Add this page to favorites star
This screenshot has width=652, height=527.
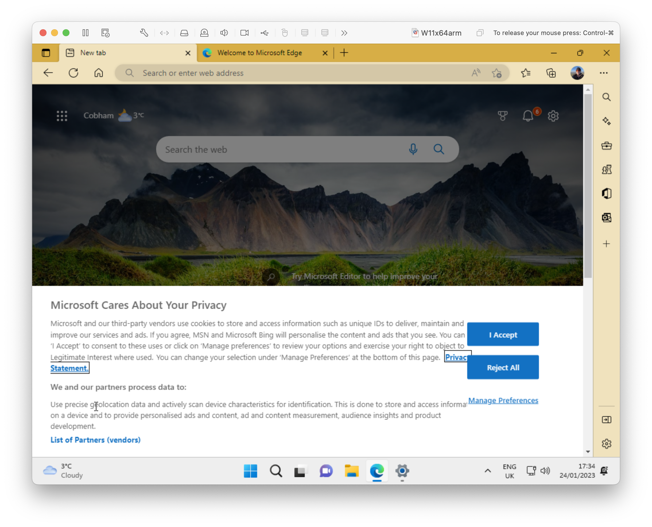pyautogui.click(x=497, y=73)
